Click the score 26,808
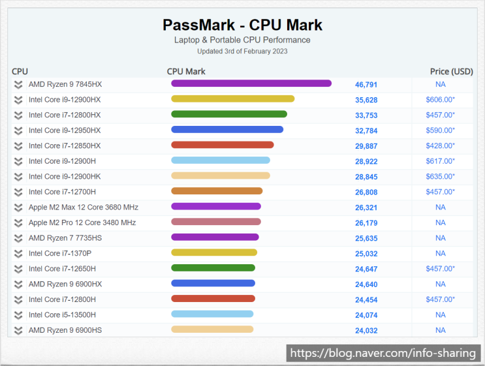Image resolution: width=485 pixels, height=366 pixels. point(366,192)
